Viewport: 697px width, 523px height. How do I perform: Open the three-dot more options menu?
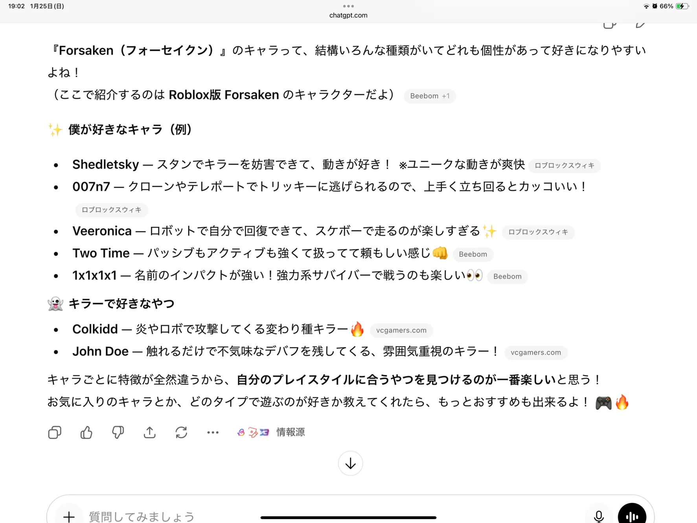point(213,432)
